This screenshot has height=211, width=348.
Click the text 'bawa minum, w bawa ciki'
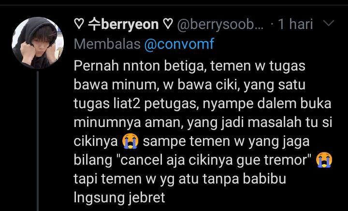click(157, 85)
